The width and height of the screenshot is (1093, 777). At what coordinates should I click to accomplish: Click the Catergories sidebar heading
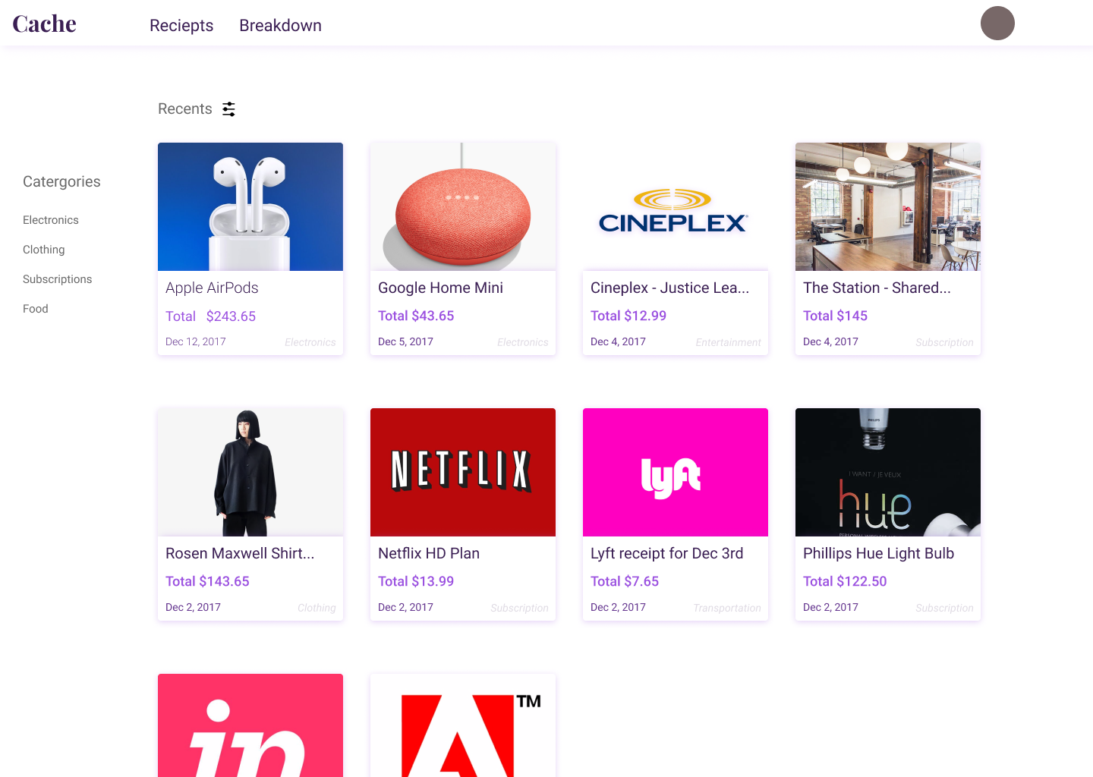(x=61, y=182)
